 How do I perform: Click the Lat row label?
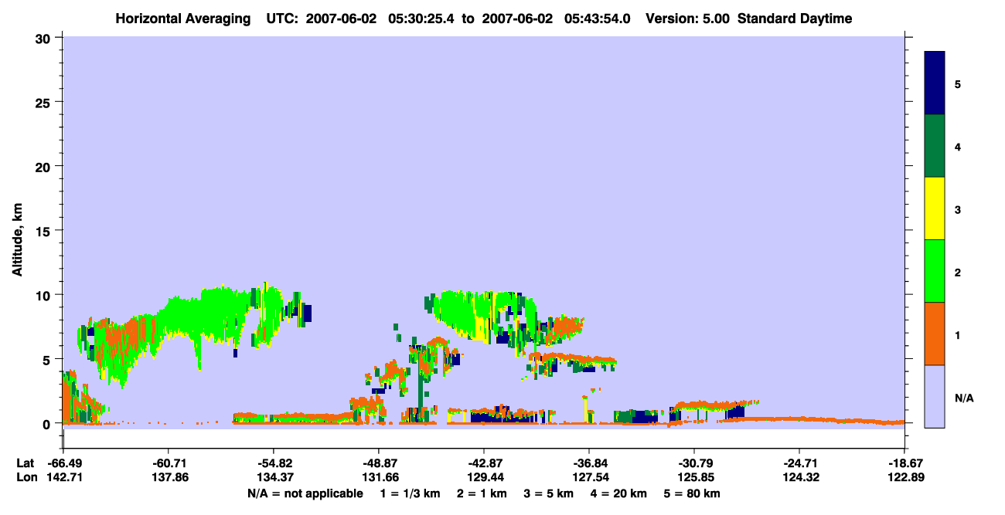pos(25,463)
